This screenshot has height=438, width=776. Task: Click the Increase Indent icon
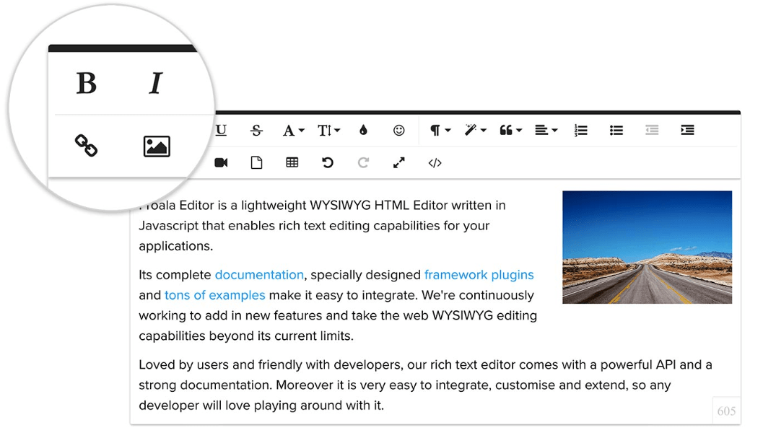click(687, 130)
